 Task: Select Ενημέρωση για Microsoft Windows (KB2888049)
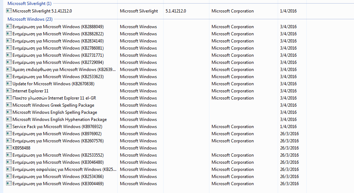[58, 27]
